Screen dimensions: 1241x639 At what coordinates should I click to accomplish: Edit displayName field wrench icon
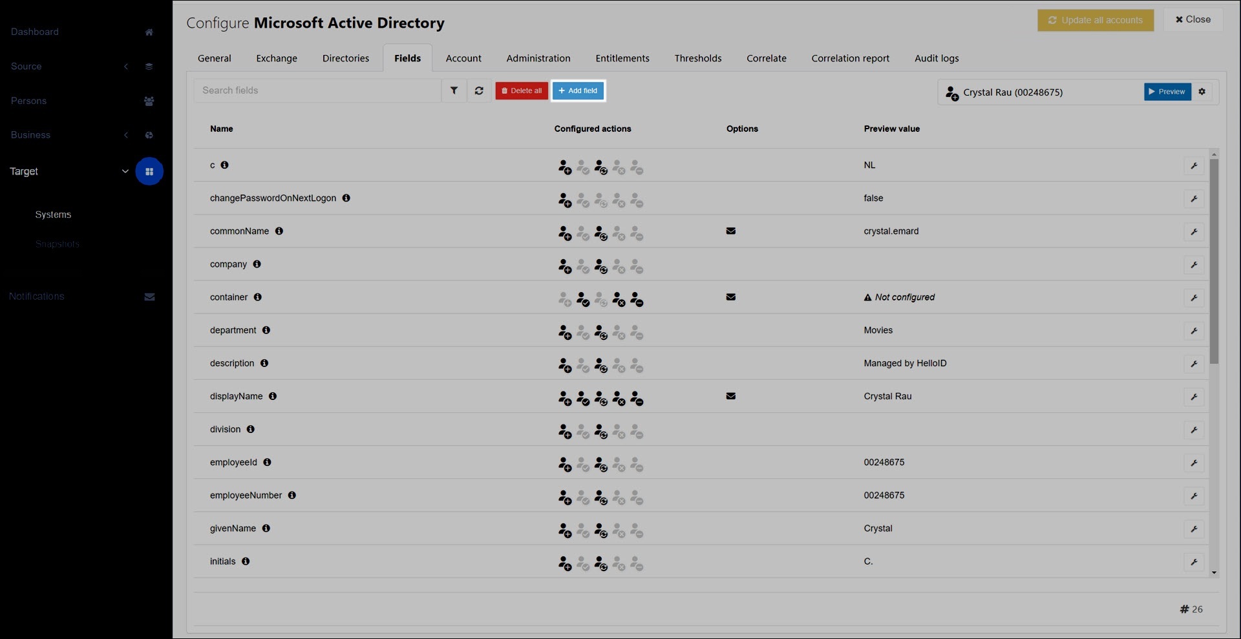click(x=1194, y=396)
